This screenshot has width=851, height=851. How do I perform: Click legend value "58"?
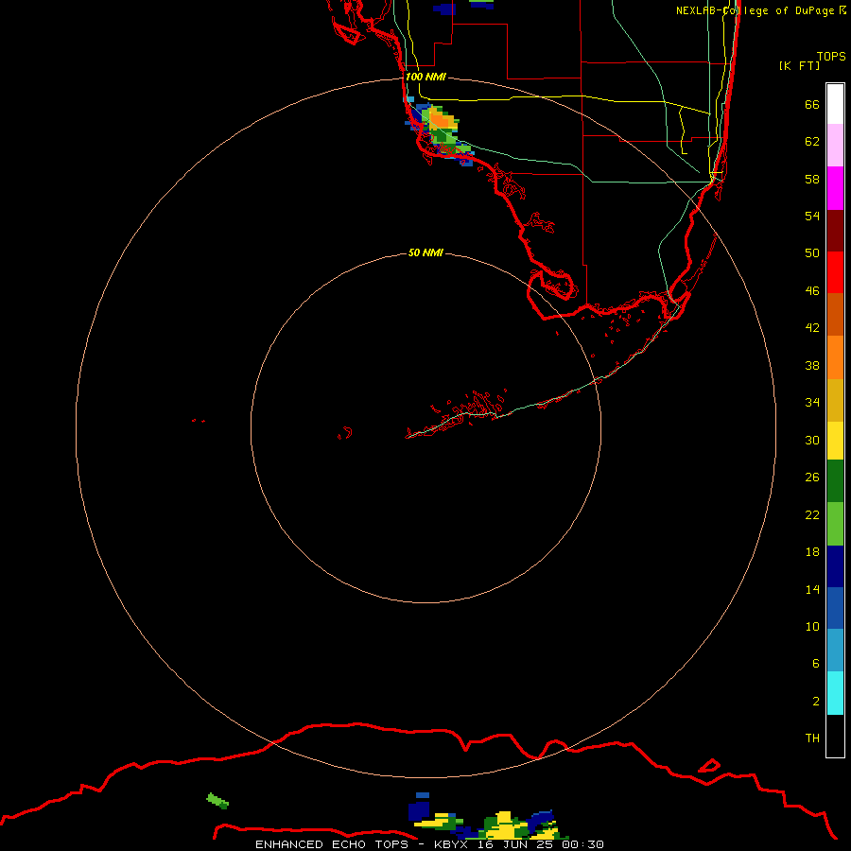click(x=812, y=179)
